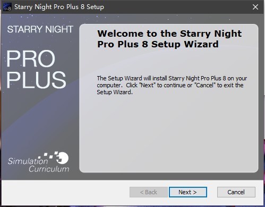Click the STARRY NIGHT logo text
265x207 pixels.
pos(40,29)
